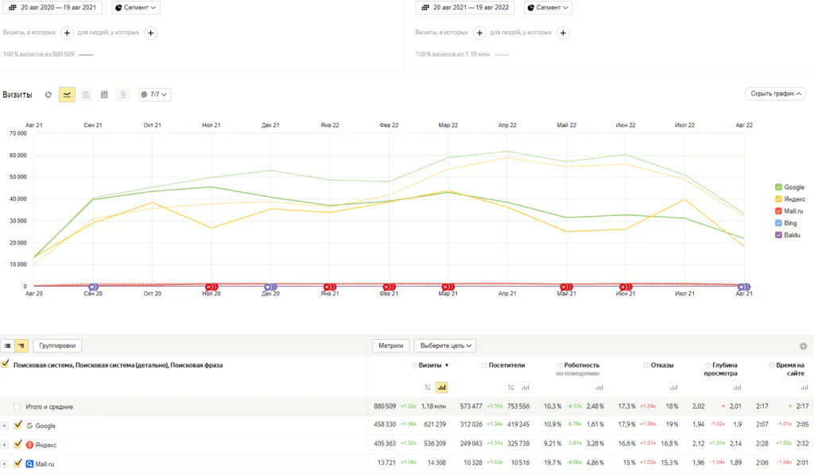This screenshot has height=474, width=814.
Task: Open the 7/7 annotations dropdown
Action: 155,95
